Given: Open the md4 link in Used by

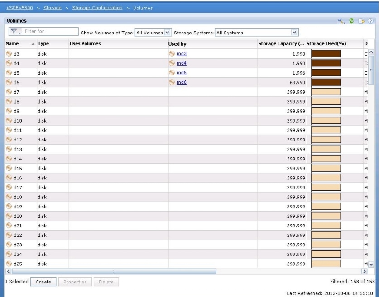Looking at the screenshot, I should pos(181,63).
